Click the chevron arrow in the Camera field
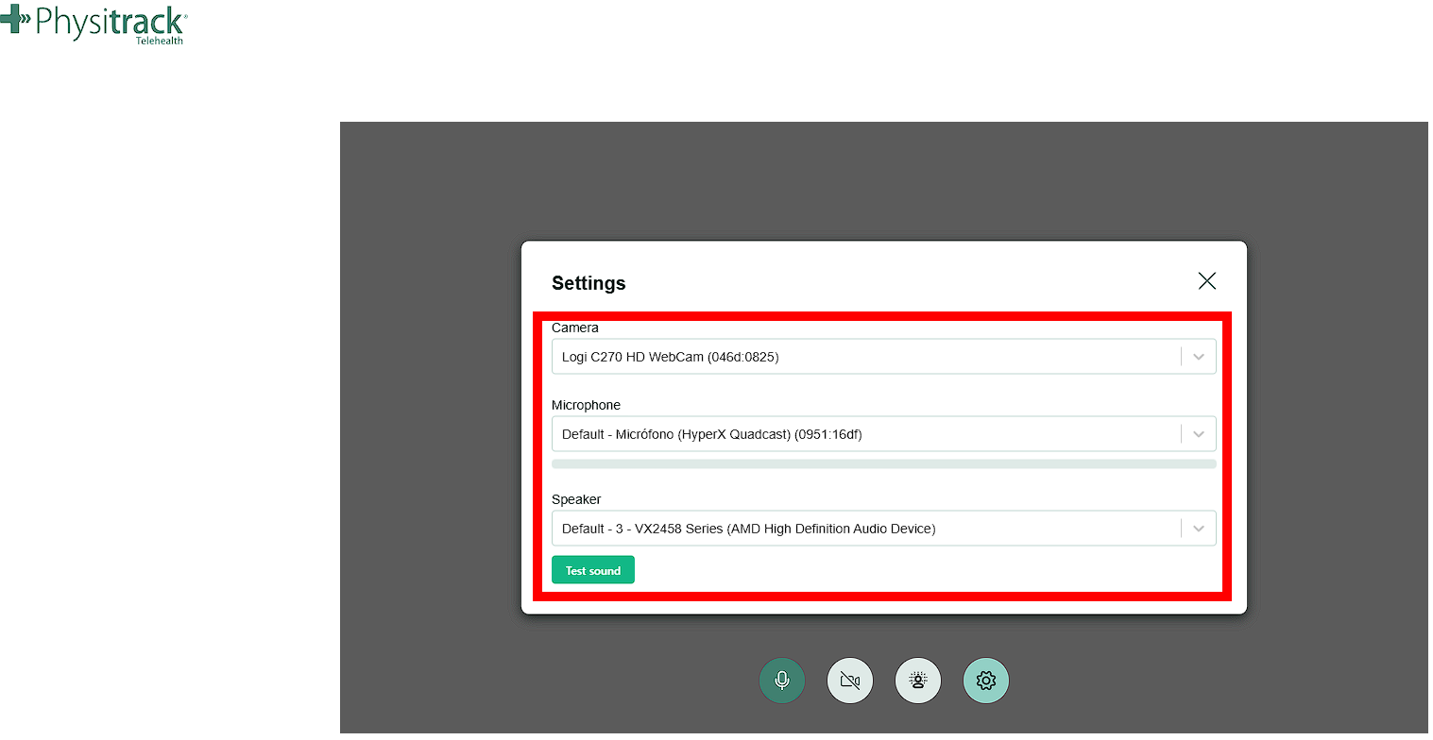The width and height of the screenshot is (1433, 740). pyautogui.click(x=1199, y=357)
